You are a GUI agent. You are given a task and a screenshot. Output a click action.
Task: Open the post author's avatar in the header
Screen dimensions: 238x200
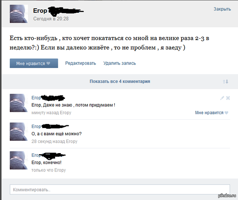tap(19, 14)
